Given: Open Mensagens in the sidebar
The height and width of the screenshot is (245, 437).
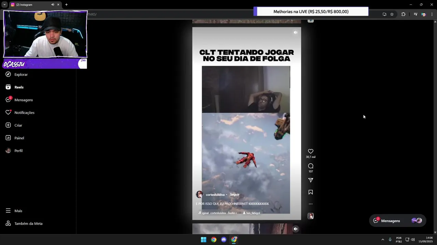Looking at the screenshot, I should click(x=23, y=100).
